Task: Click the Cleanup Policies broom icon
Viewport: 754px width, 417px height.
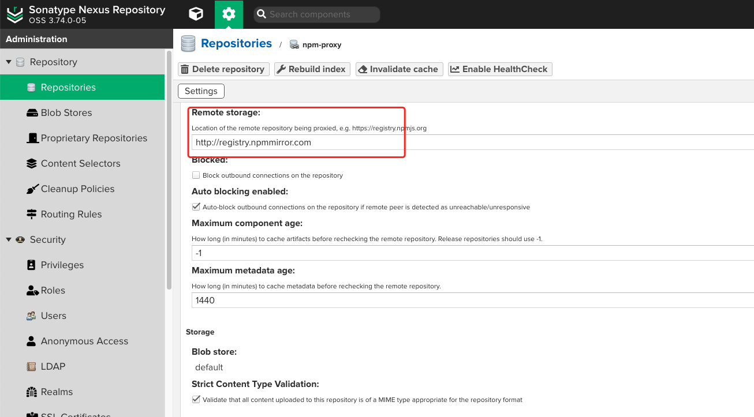Action: 32,189
